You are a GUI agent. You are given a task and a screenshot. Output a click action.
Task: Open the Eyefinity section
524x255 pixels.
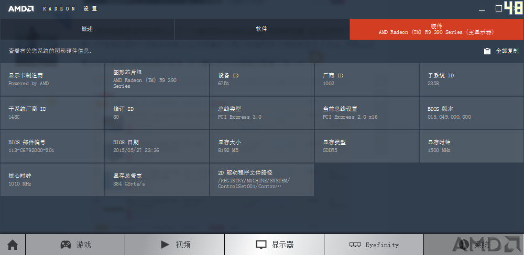374,245
